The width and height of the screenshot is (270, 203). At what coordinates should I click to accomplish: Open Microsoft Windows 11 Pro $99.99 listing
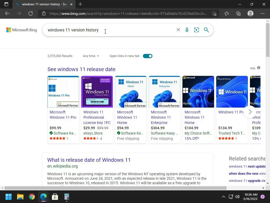63,115
